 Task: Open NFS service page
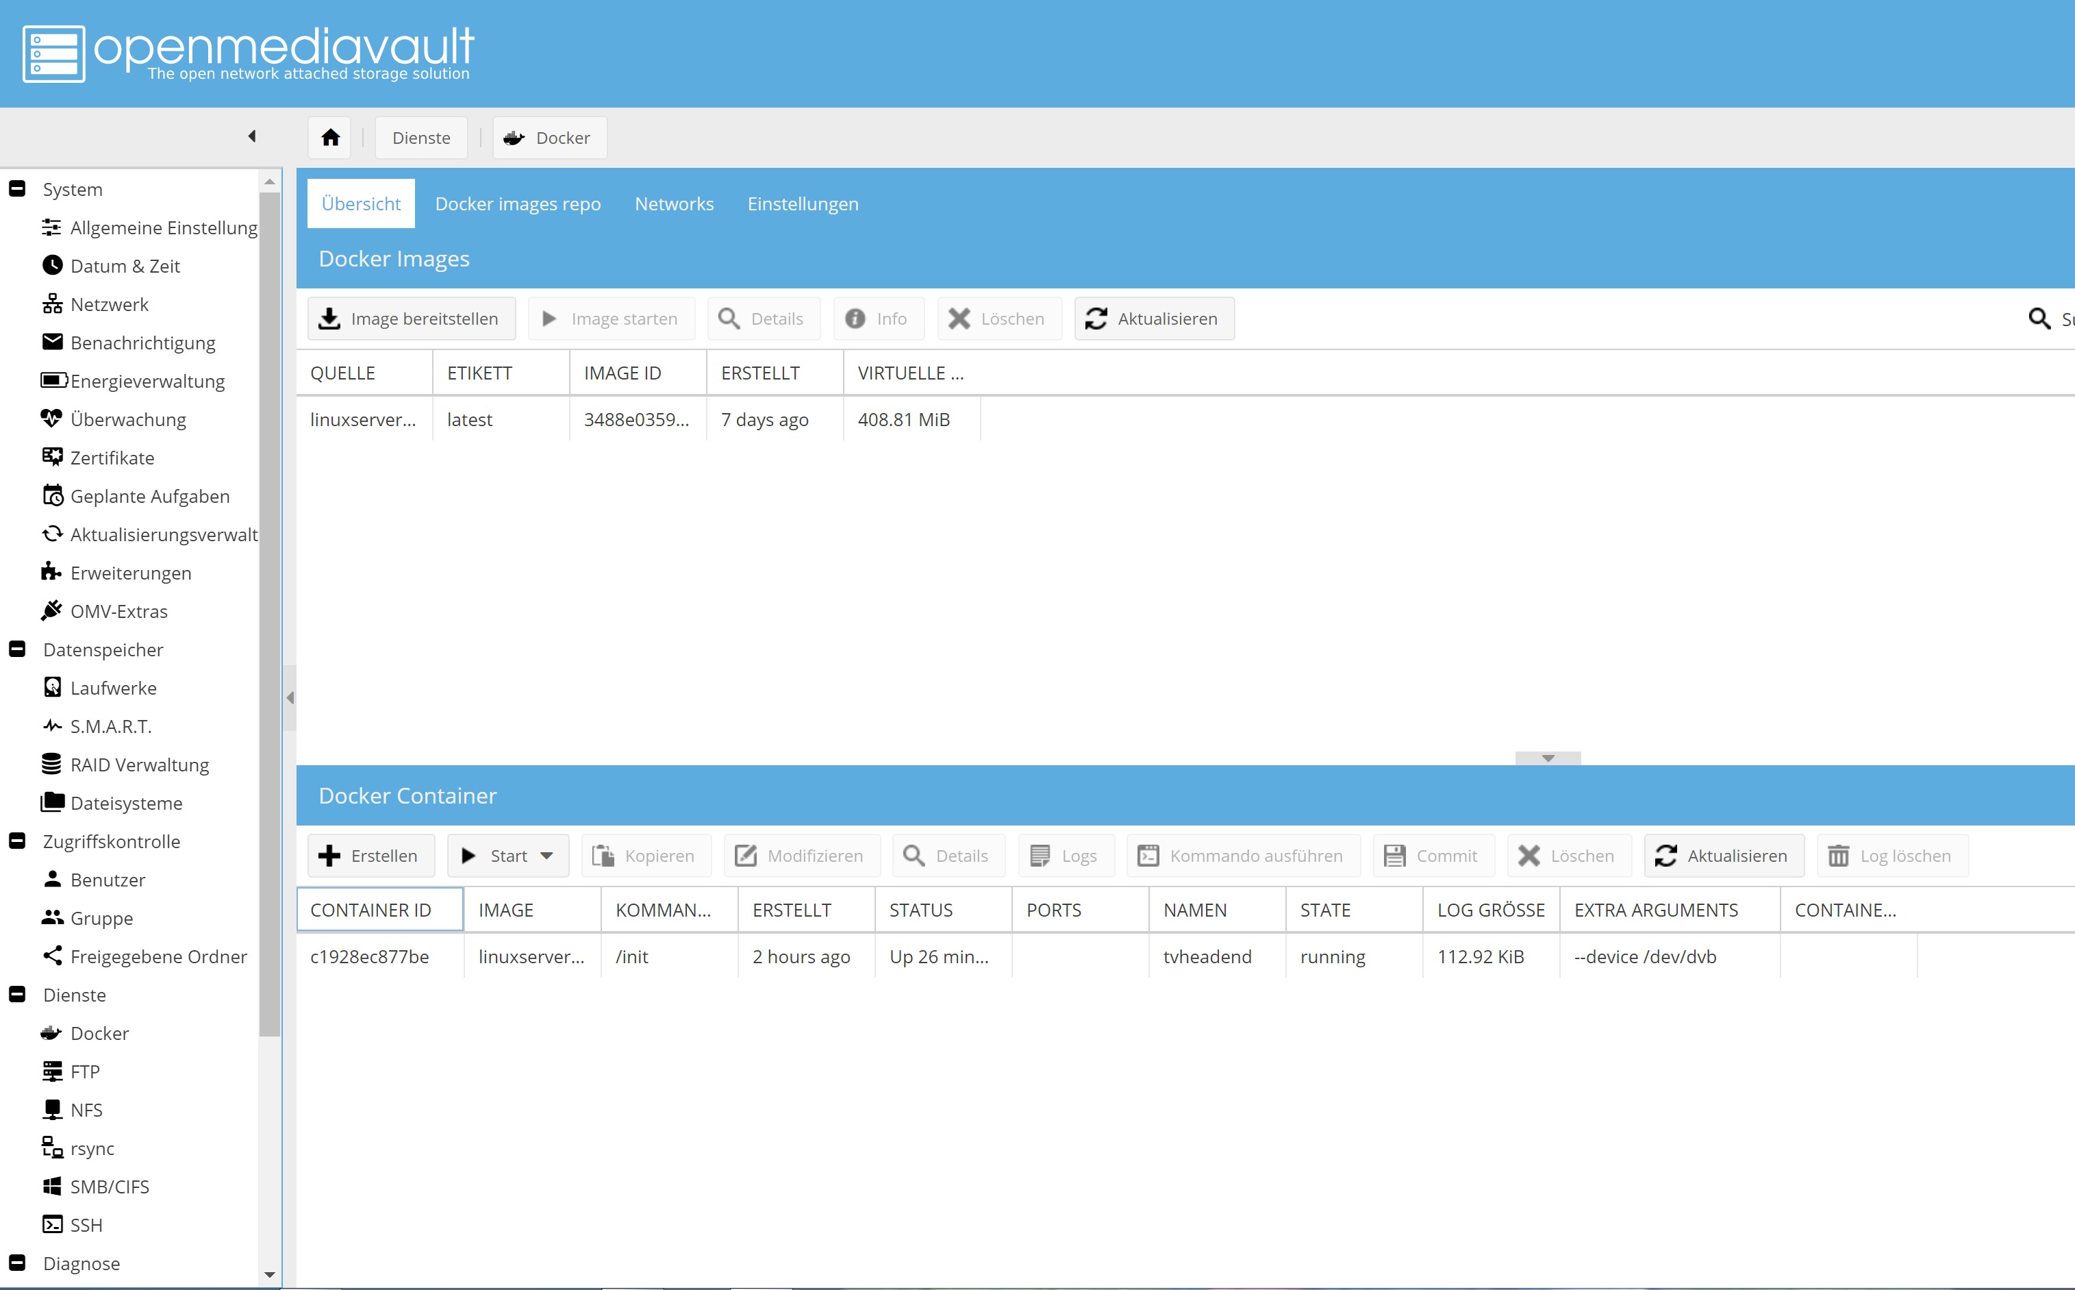(x=72, y=1111)
